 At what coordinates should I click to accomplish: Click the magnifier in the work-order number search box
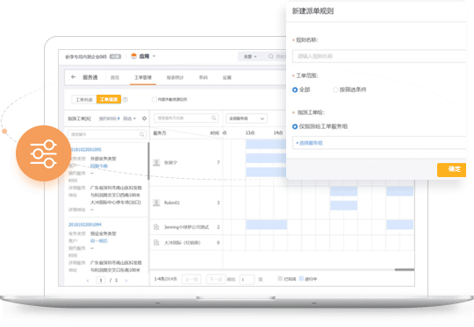tap(141, 134)
